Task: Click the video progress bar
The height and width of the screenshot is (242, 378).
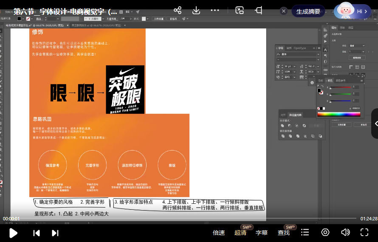Action: tap(187, 218)
